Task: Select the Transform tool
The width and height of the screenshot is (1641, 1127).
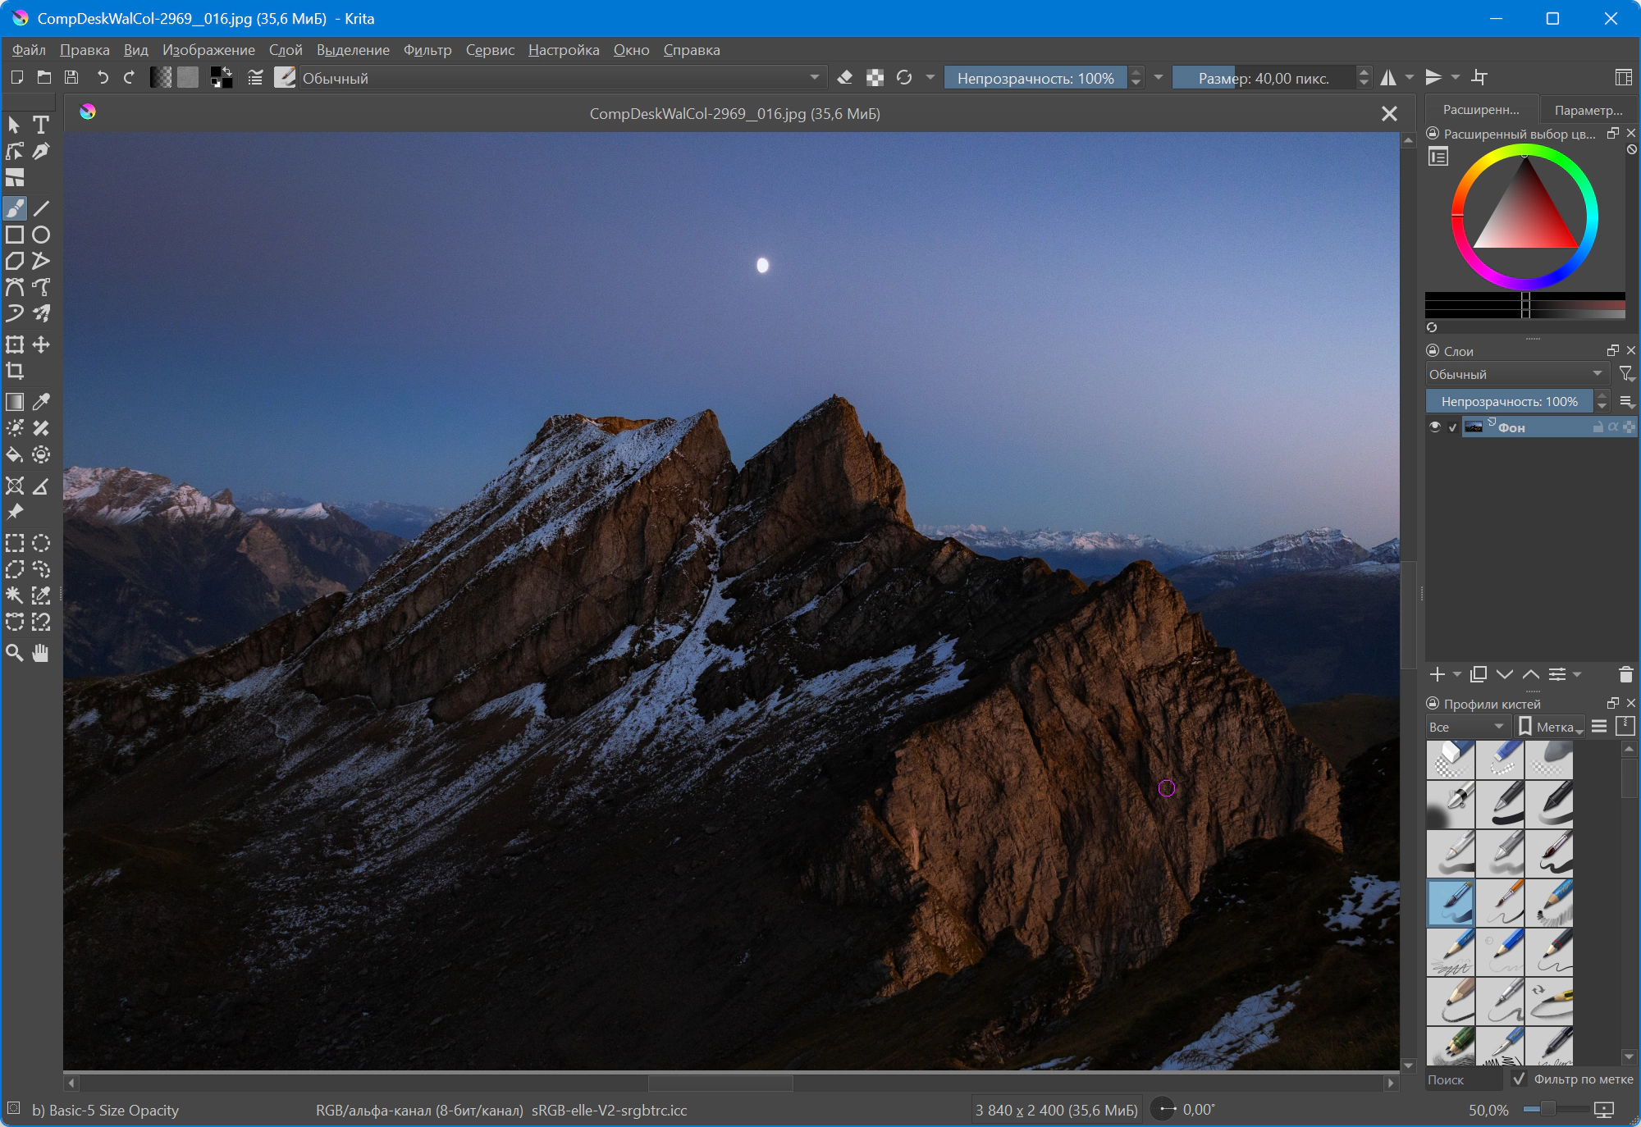Action: click(x=15, y=344)
